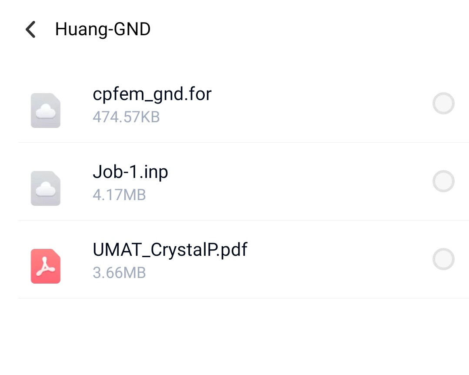The width and height of the screenshot is (469, 375).
Task: Select the circle next to Job-1.inp
Action: point(443,181)
